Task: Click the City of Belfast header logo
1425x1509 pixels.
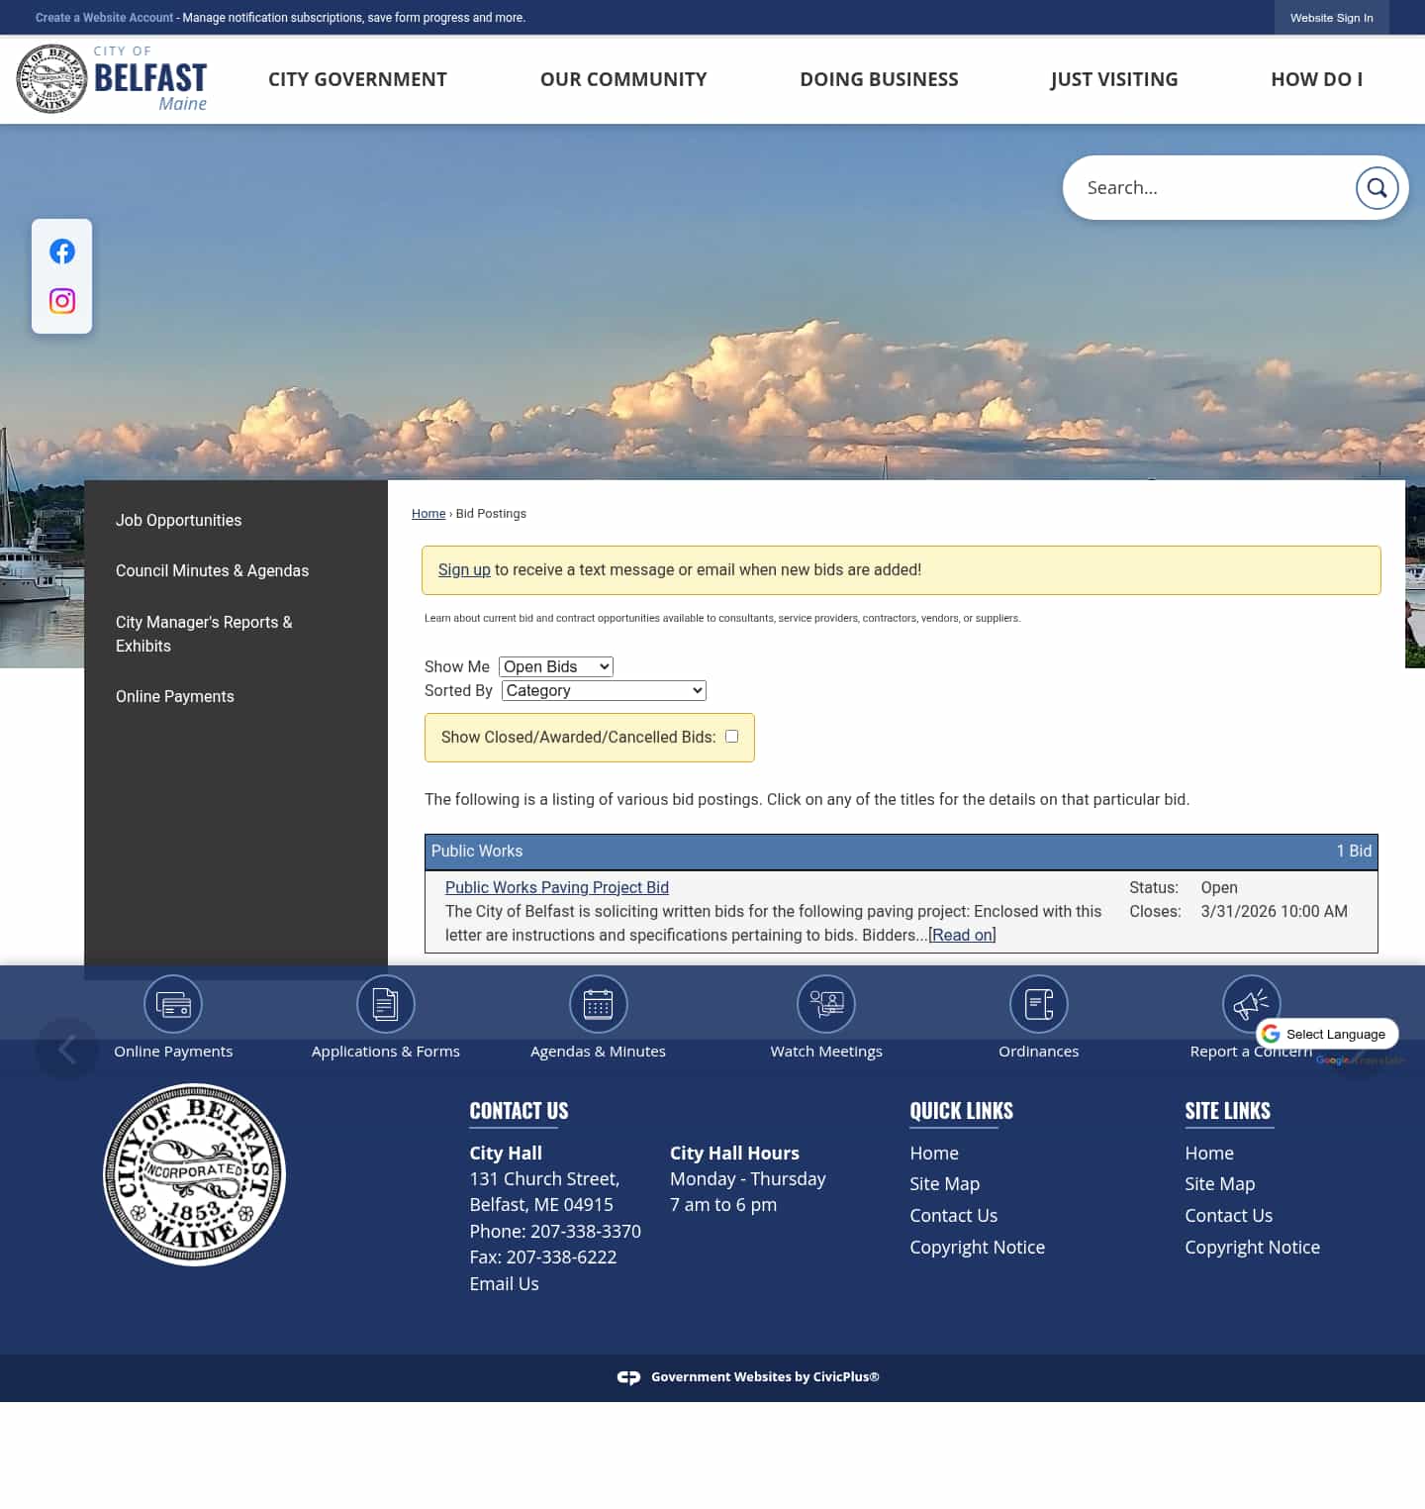Action: [112, 78]
